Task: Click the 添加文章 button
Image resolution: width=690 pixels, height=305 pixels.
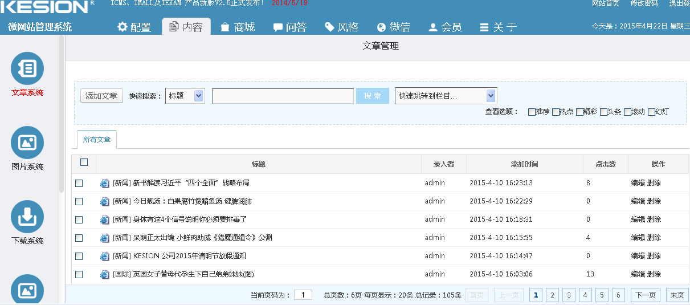Action: (x=101, y=96)
